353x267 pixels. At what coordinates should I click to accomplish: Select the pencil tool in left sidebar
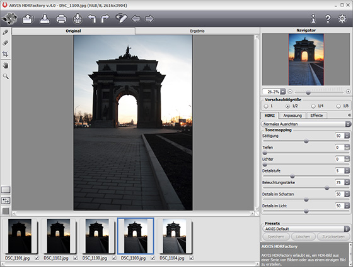pos(6,32)
